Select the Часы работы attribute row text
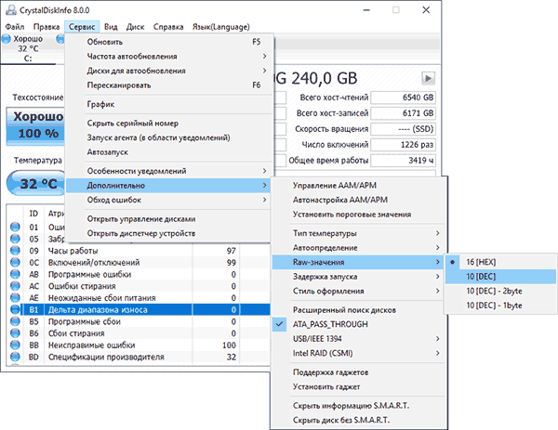The image size is (558, 430). click(x=73, y=251)
